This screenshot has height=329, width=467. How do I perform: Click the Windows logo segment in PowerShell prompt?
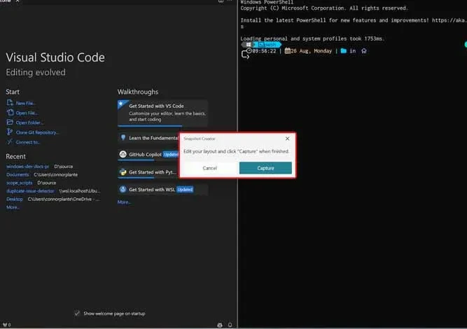click(248, 45)
